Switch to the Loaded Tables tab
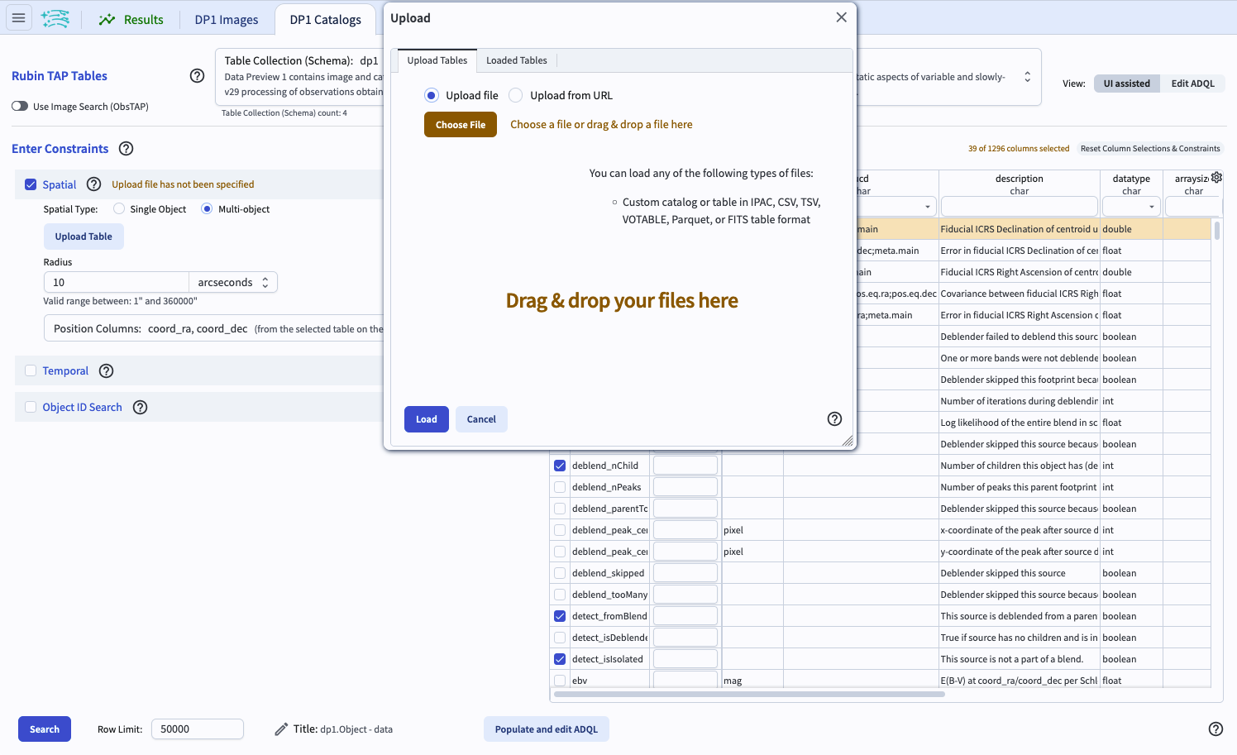This screenshot has height=755, width=1237. pos(516,60)
